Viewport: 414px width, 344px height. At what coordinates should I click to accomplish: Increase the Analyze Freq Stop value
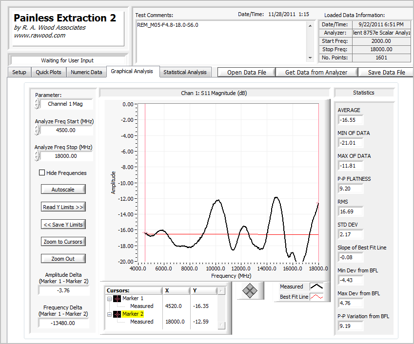click(x=37, y=153)
